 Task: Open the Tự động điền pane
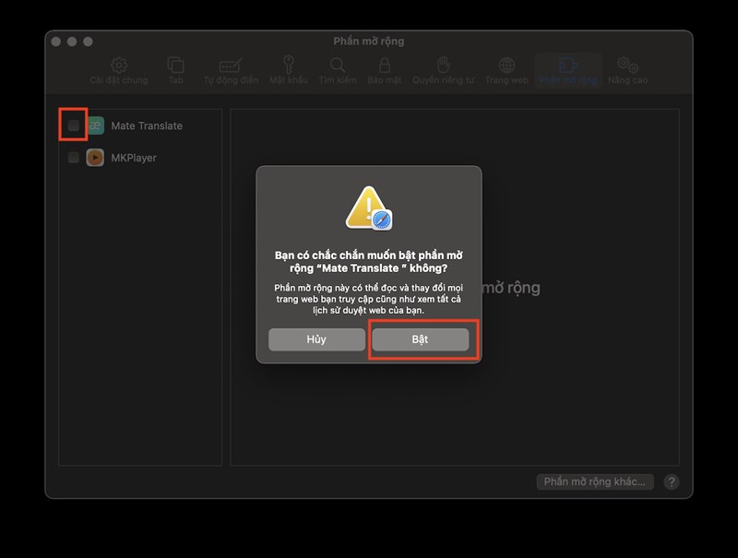[231, 71]
